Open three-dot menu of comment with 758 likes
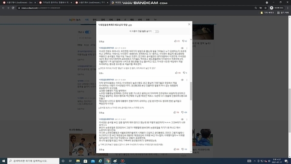The image size is (291, 164). pos(187,80)
